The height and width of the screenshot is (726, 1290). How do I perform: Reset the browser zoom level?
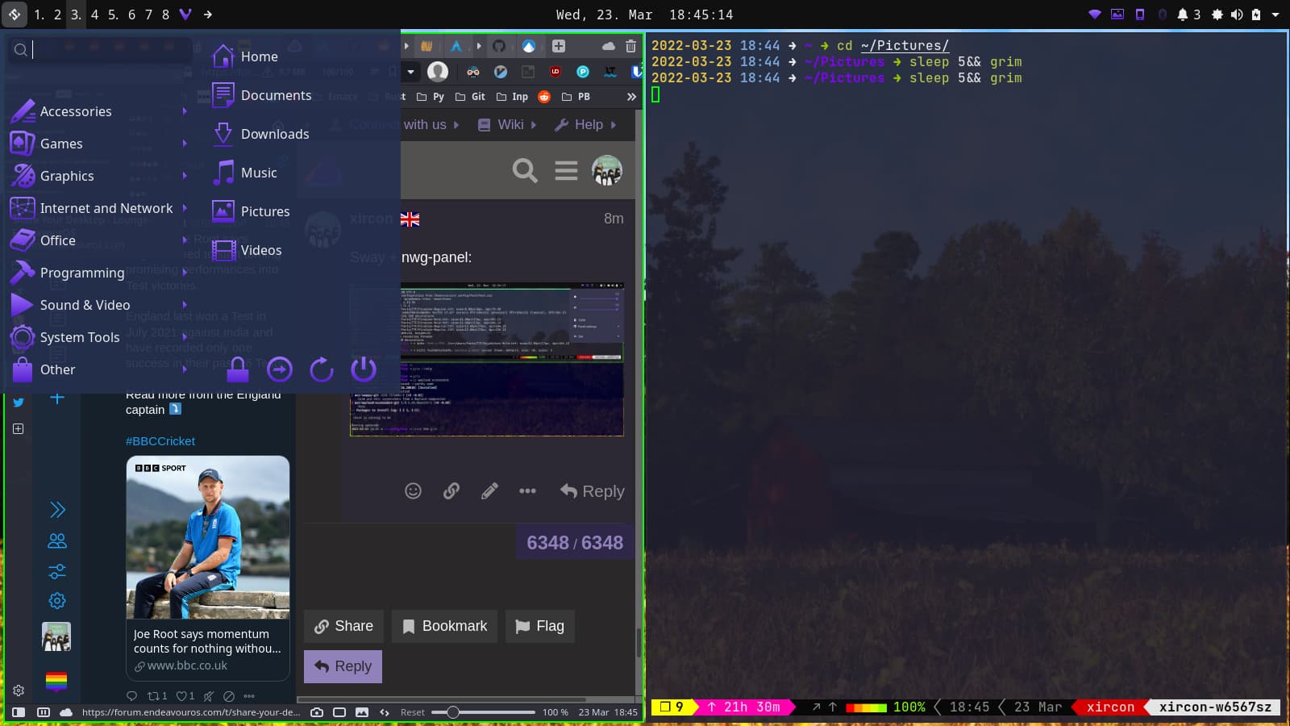[x=412, y=712]
